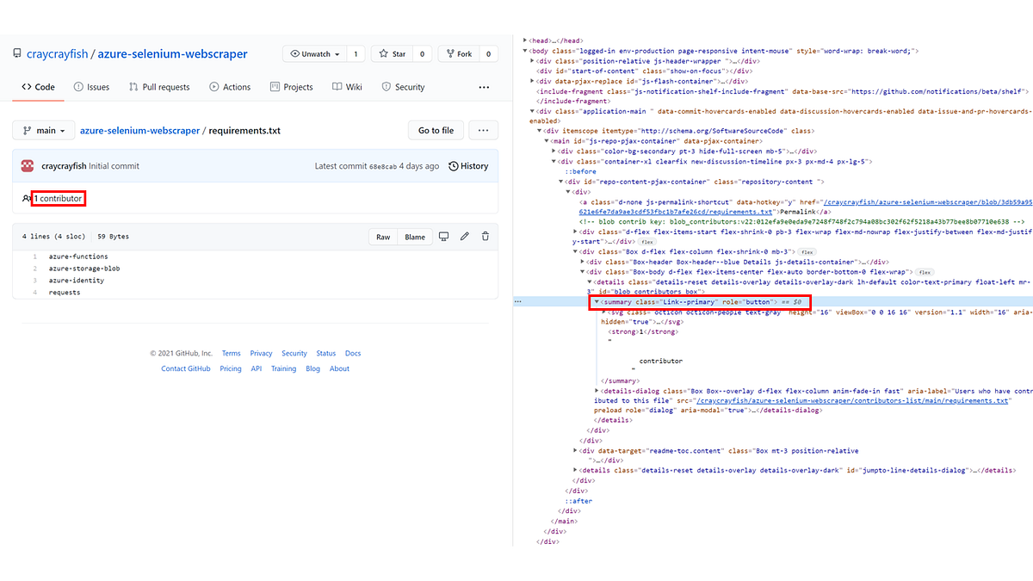The height and width of the screenshot is (581, 1033).
Task: Click the contributors people icon
Action: click(26, 198)
